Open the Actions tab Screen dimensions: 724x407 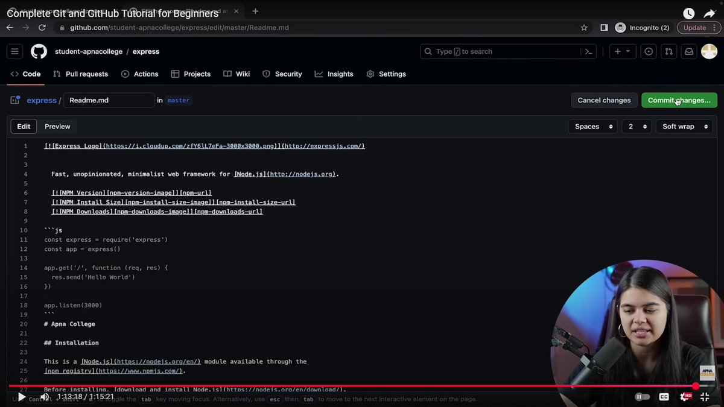coord(140,74)
